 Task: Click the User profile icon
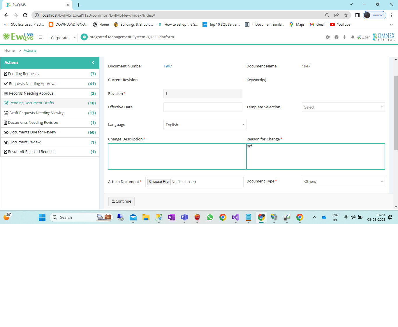coord(364,37)
